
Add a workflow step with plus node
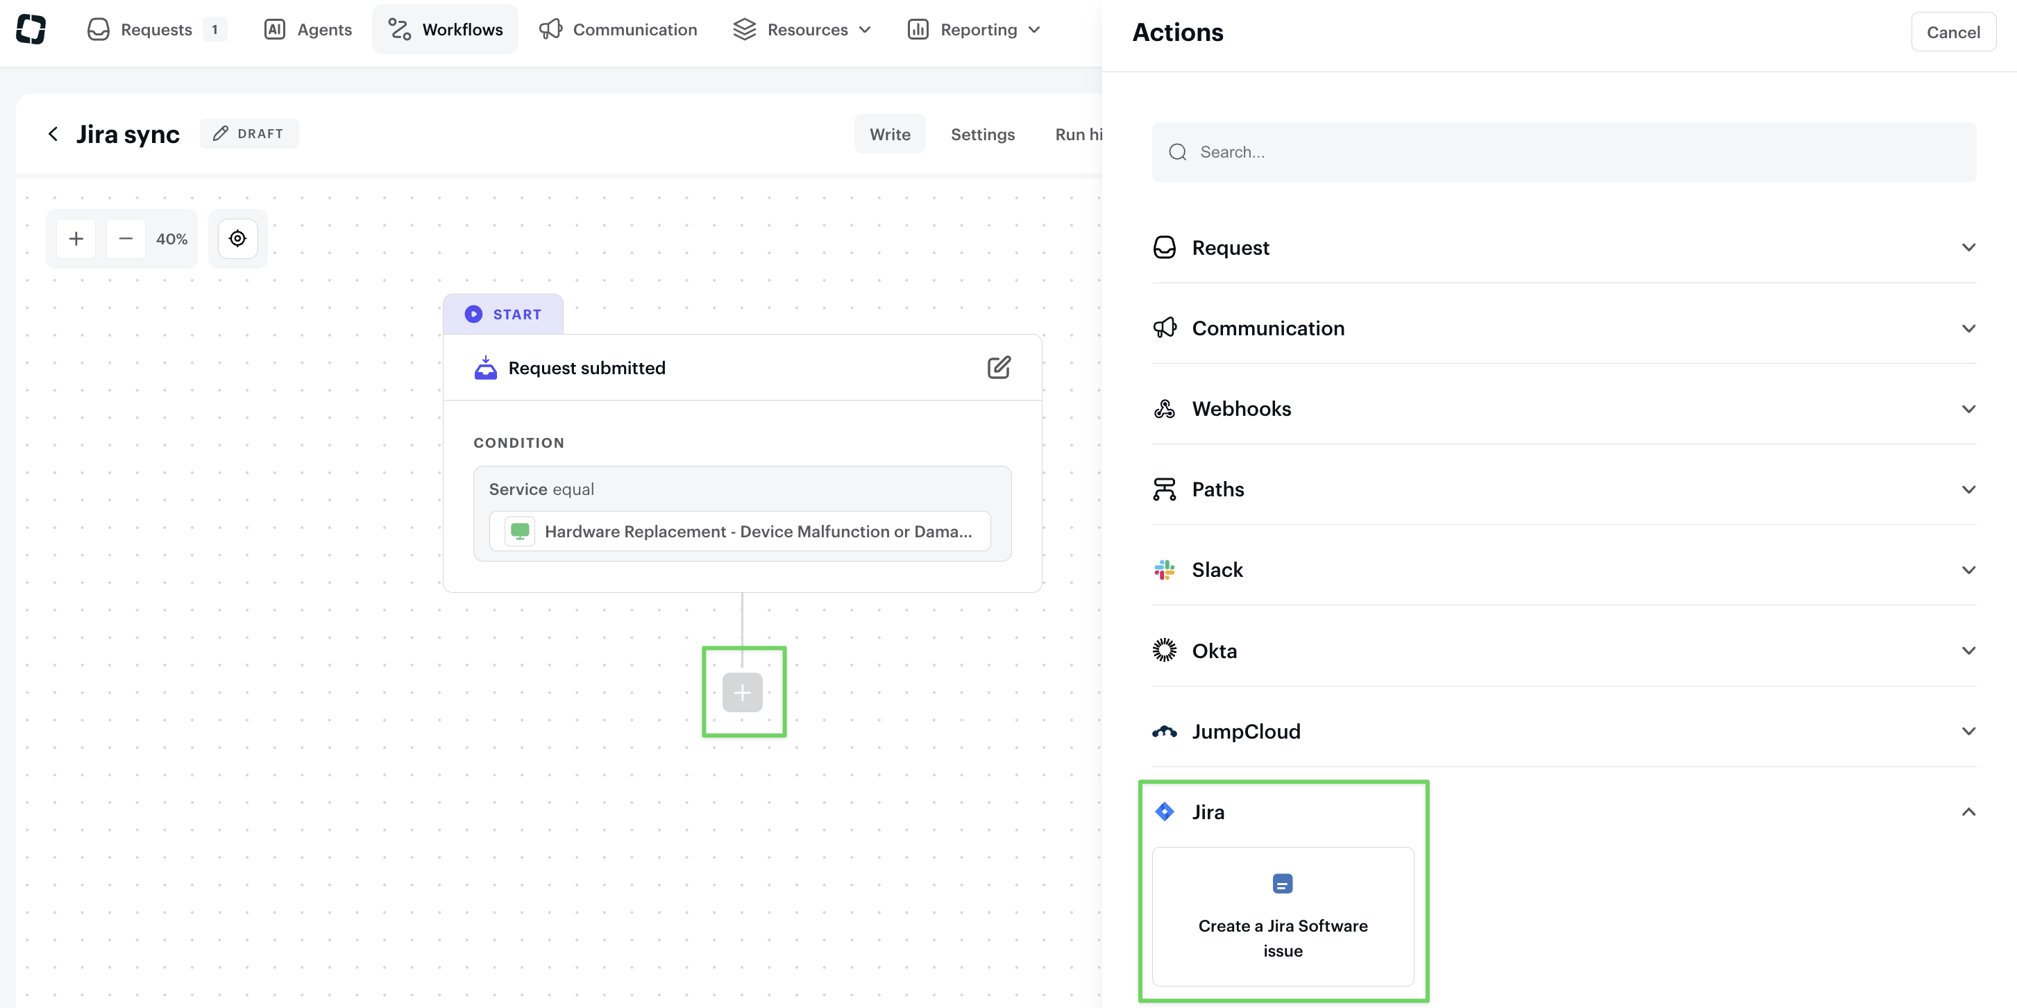point(741,692)
